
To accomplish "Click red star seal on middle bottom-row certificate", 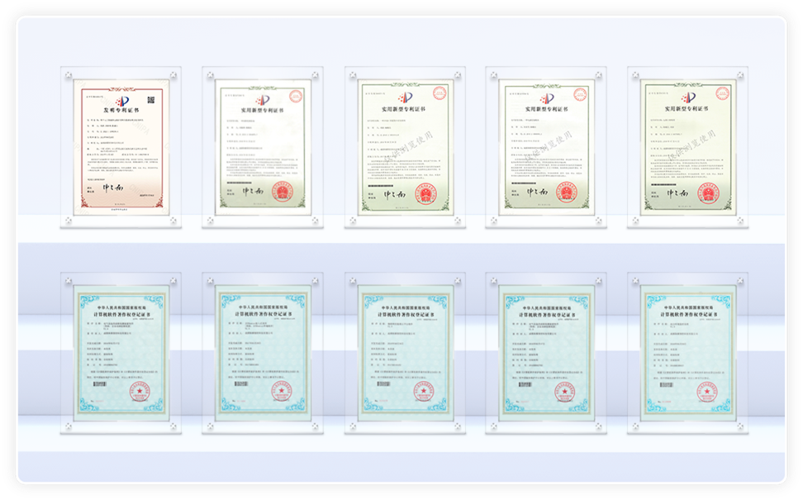I will point(421,391).
